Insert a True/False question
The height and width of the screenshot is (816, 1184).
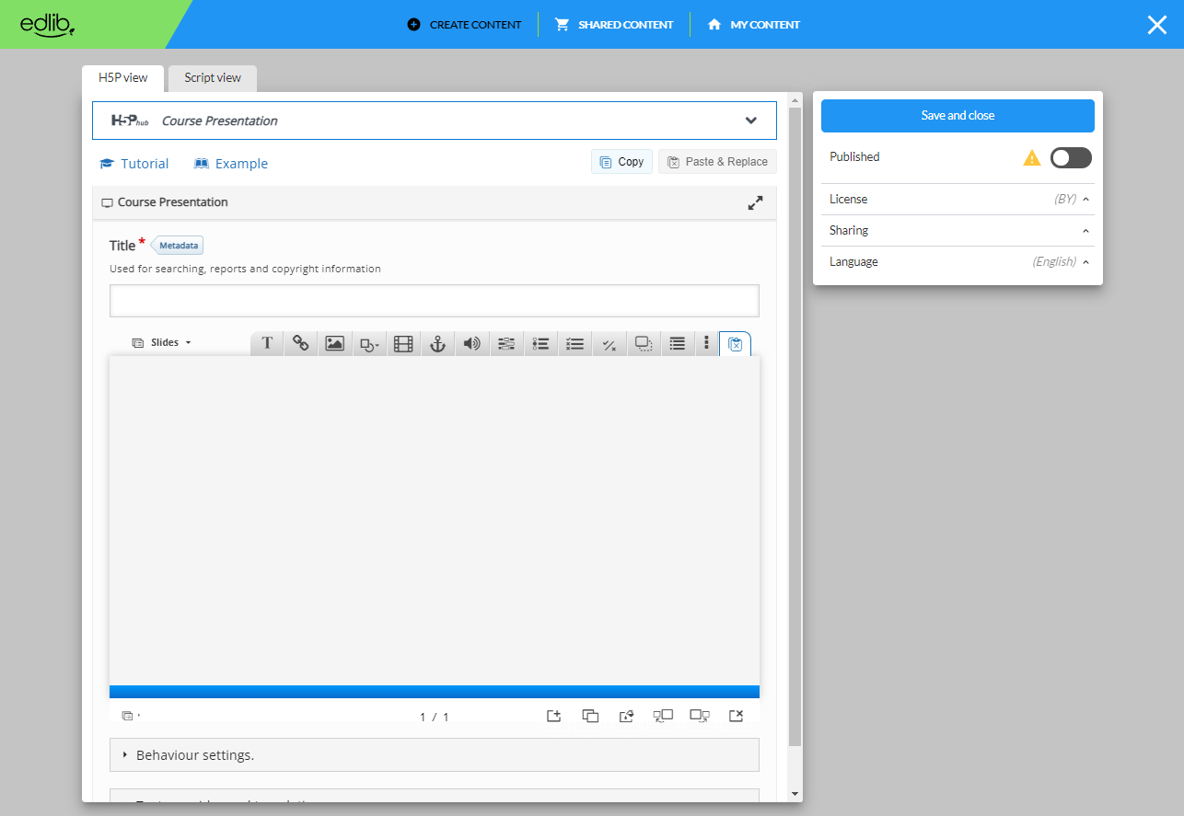[609, 343]
